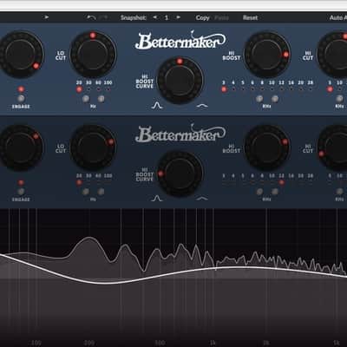Toggle the Engage button on top unit
This screenshot has height=347, width=347.
point(21,99)
